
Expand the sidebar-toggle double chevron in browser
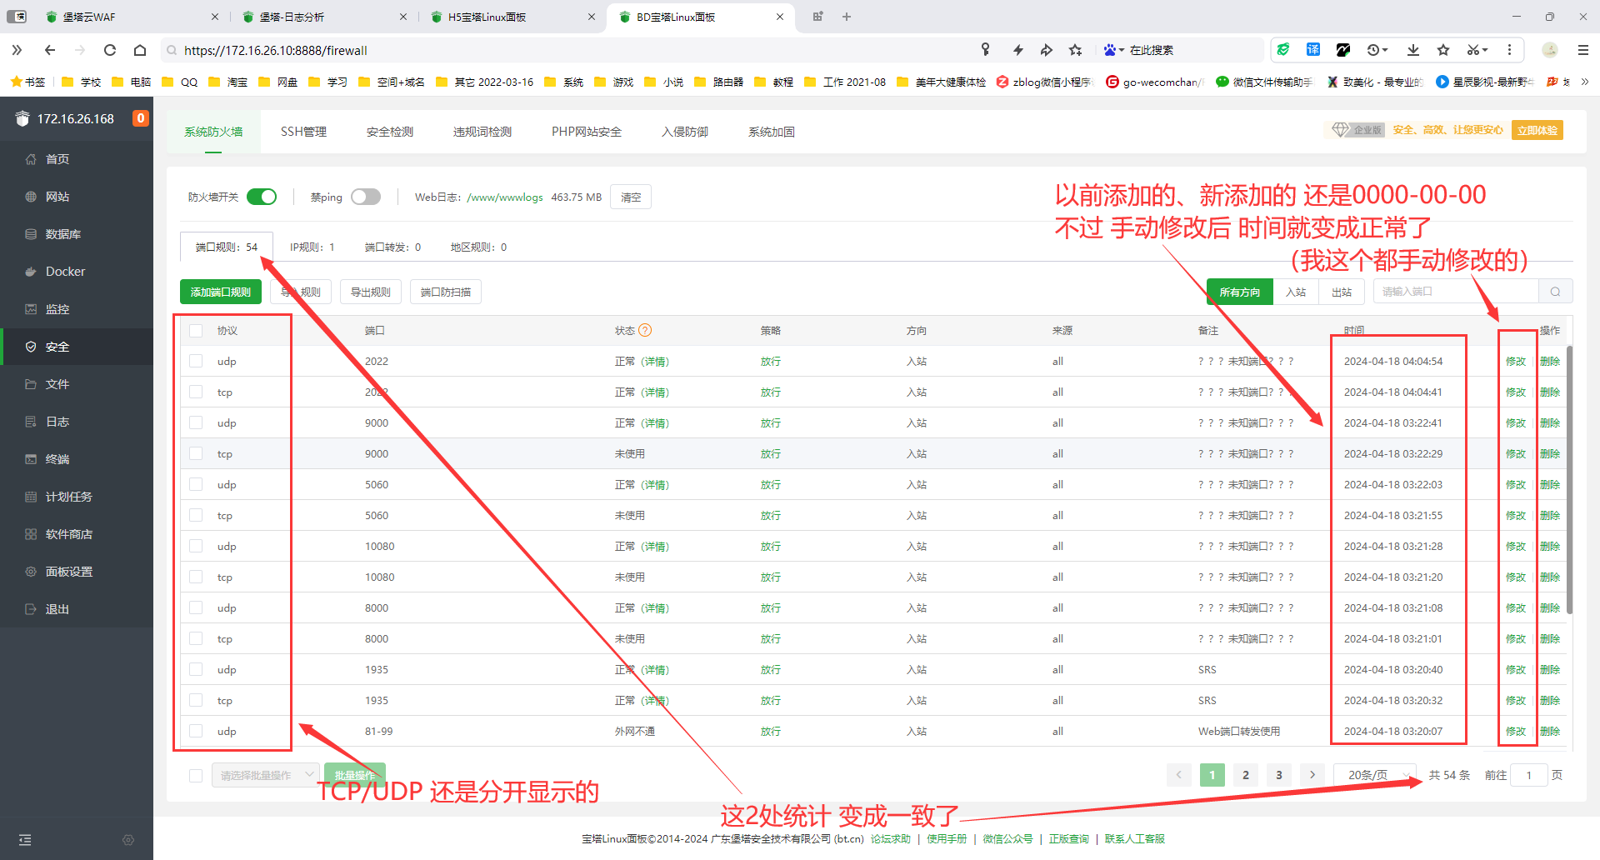click(x=17, y=50)
